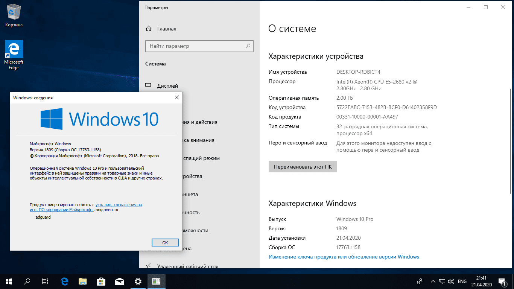Click the О системе page heading
514x289 pixels.
292,29
